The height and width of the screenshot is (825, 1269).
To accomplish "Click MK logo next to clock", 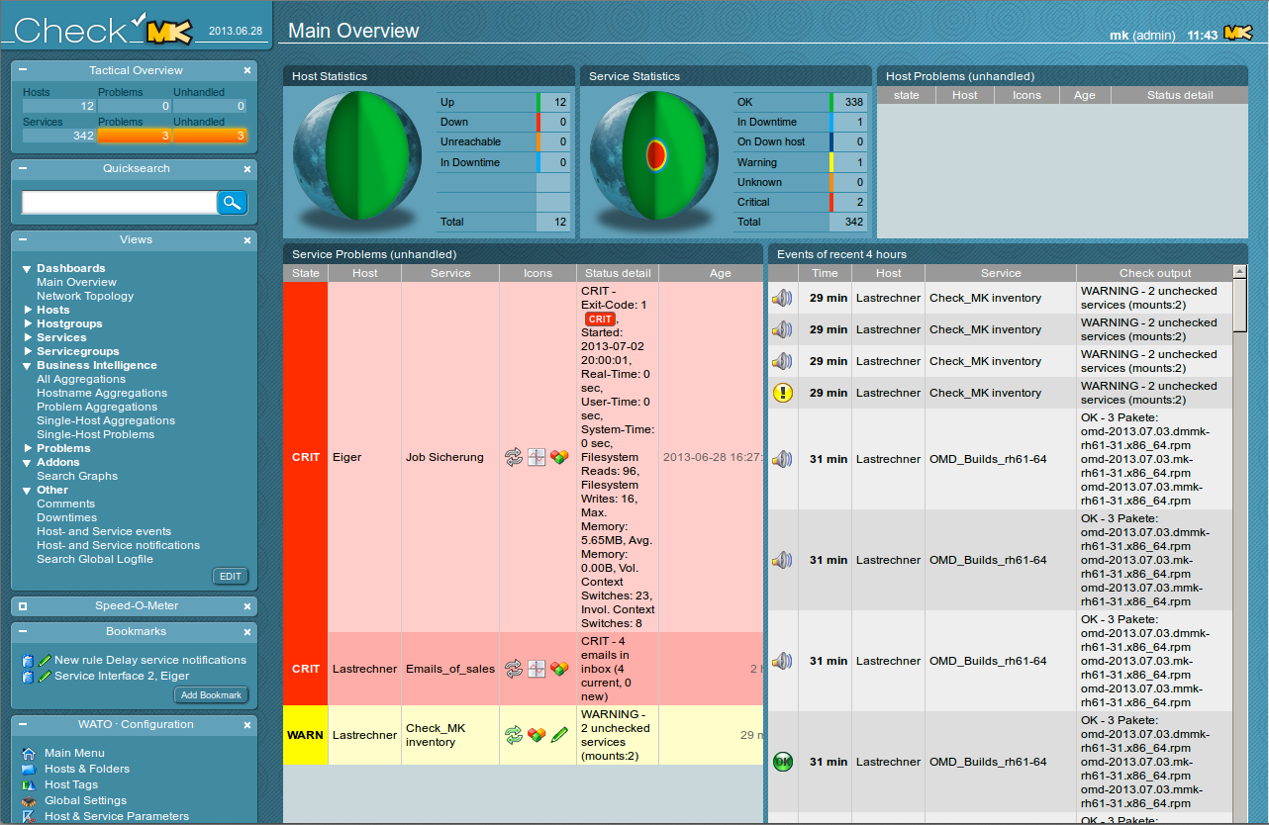I will point(1237,34).
